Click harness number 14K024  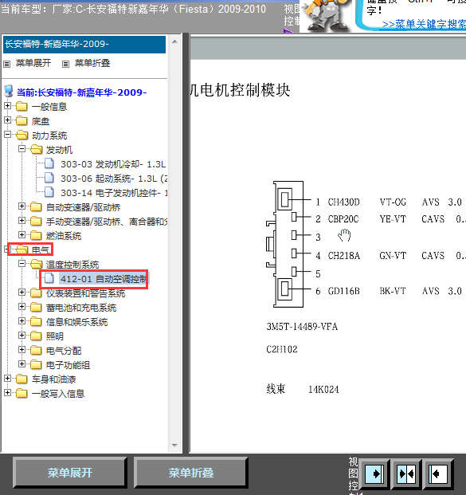[323, 390]
